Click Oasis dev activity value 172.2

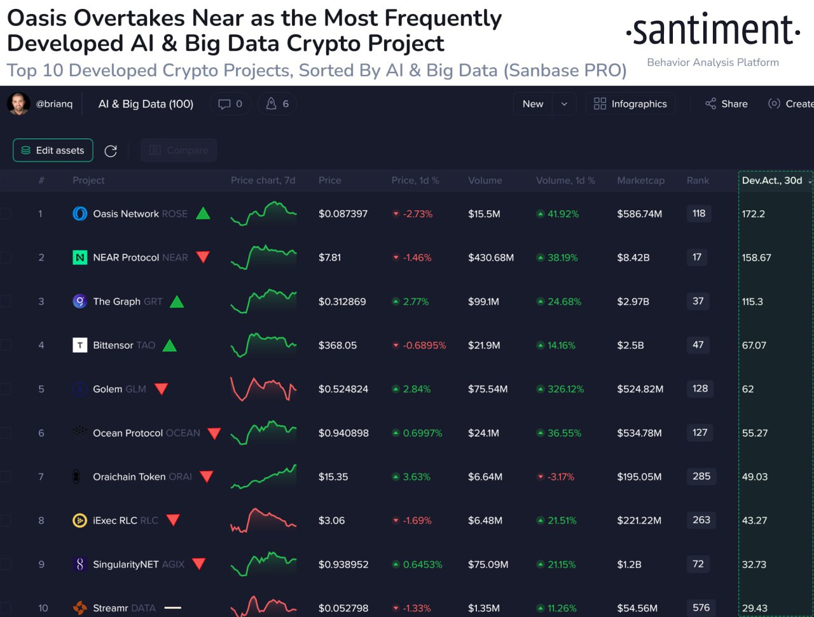tap(753, 214)
